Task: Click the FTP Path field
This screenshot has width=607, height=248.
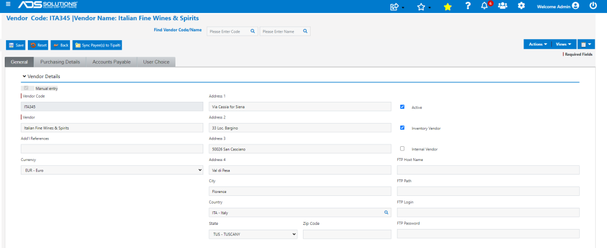Action: (488, 191)
